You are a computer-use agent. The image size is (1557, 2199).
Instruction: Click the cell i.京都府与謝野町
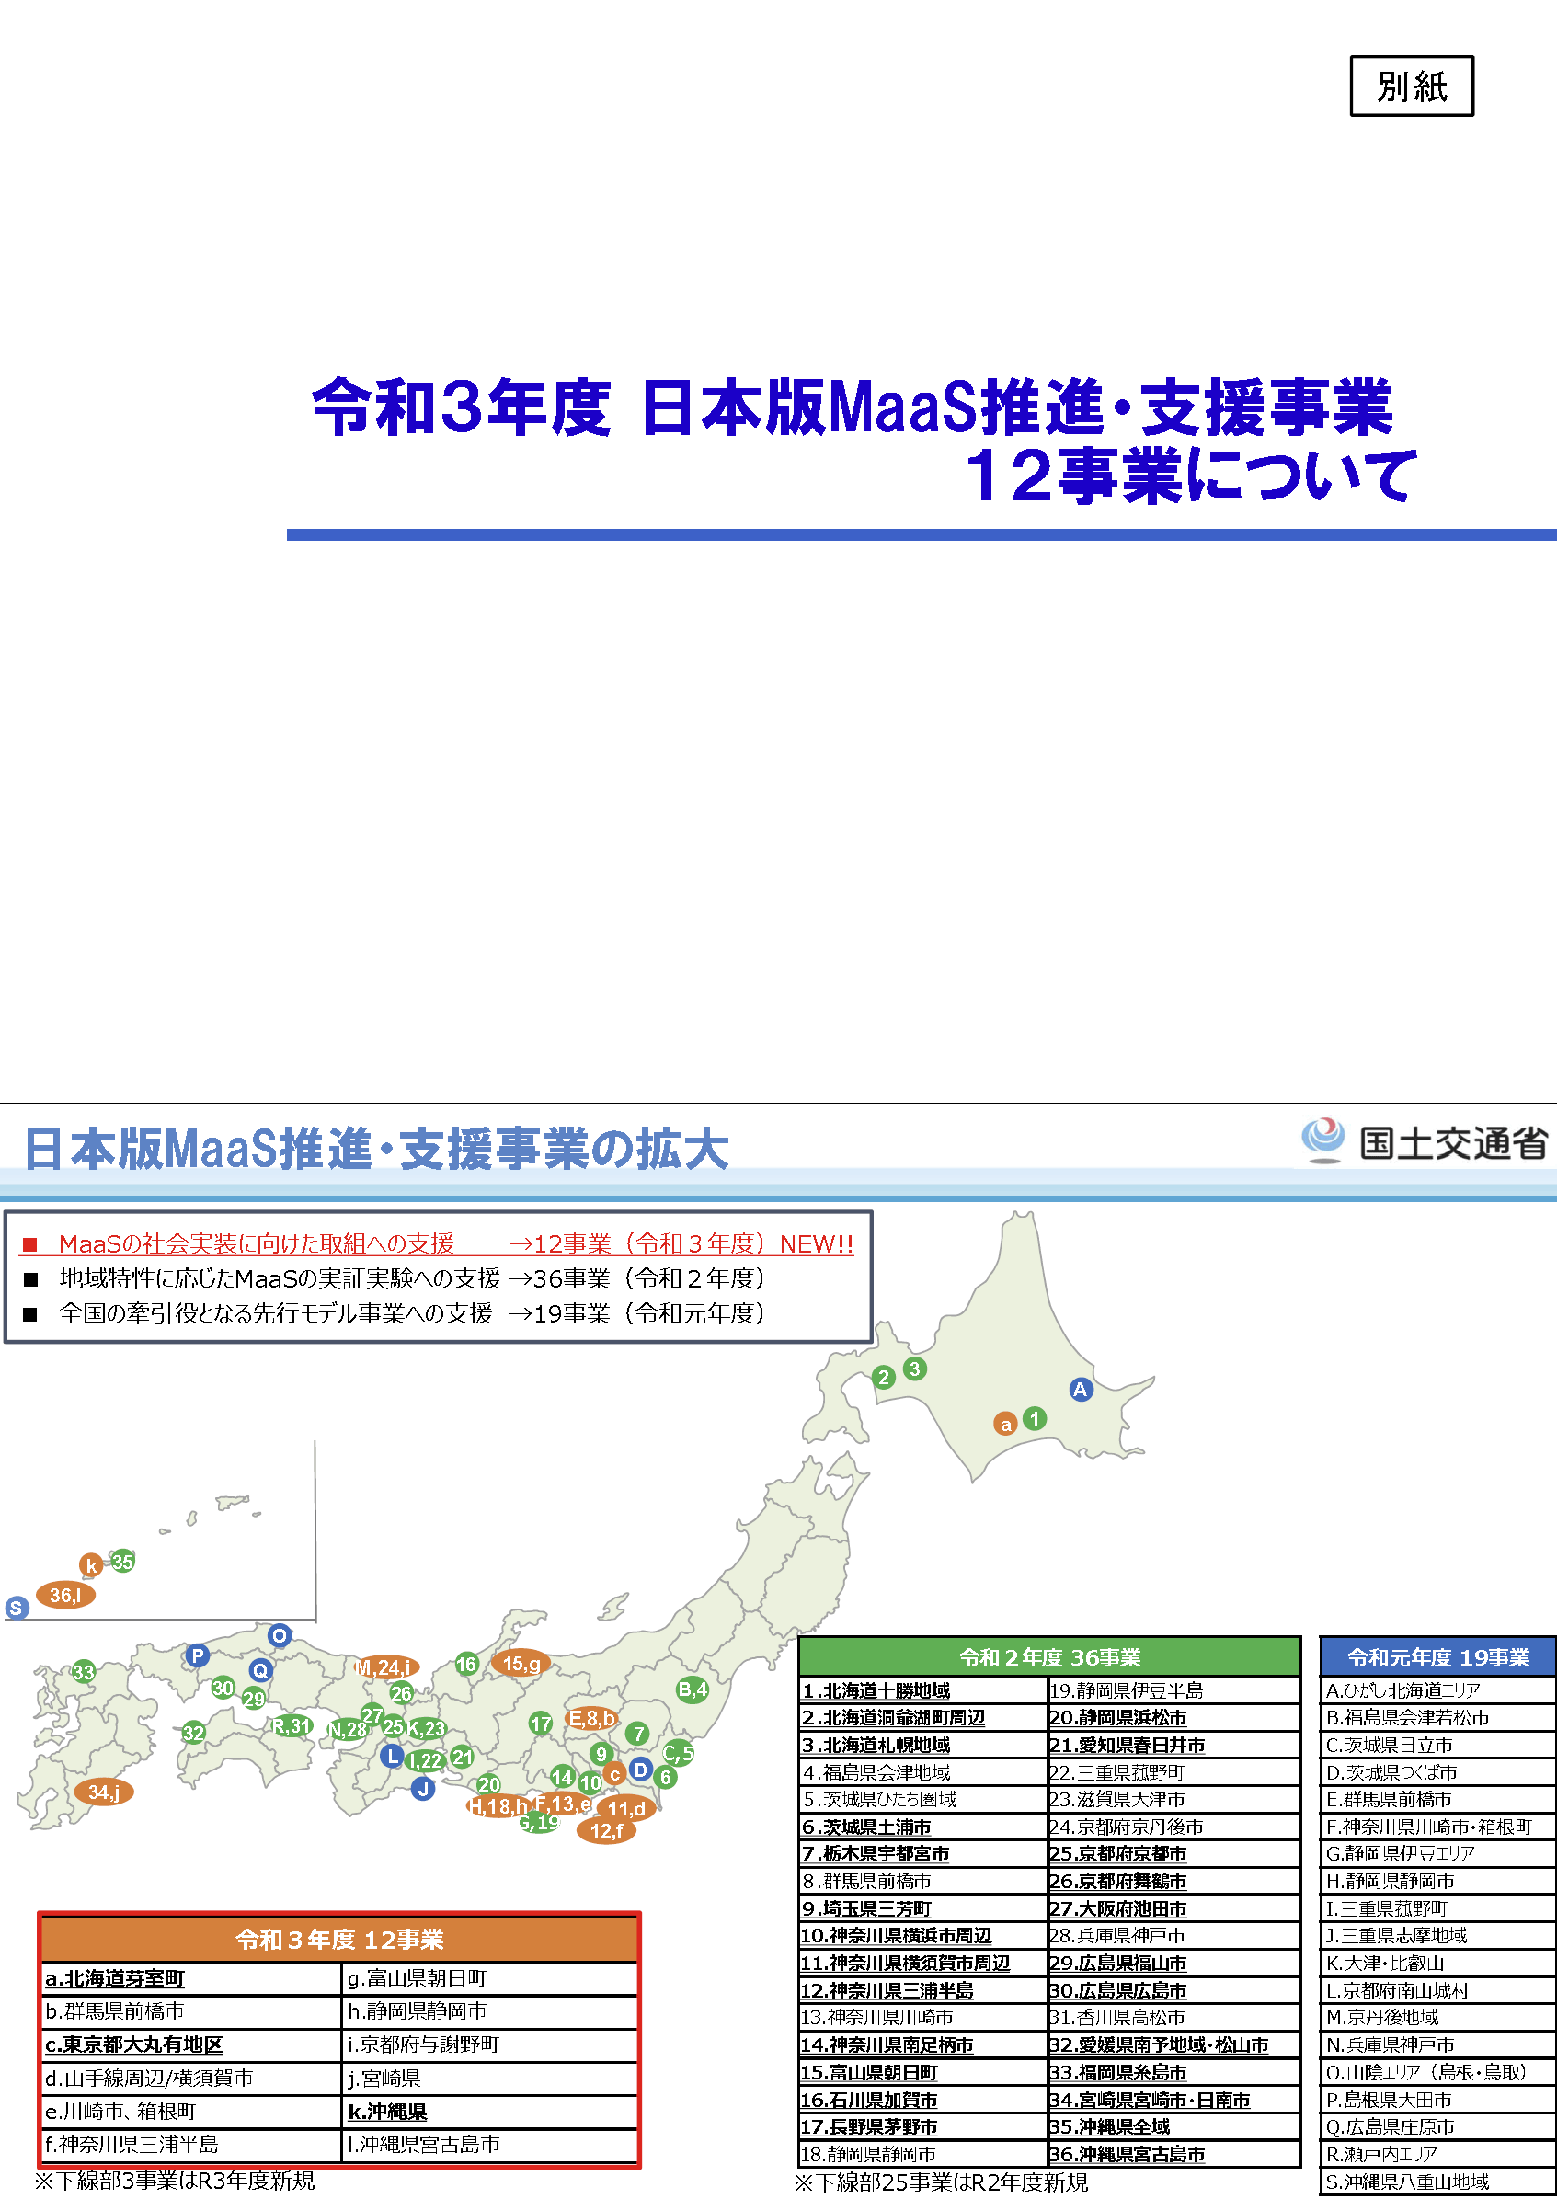[490, 2045]
